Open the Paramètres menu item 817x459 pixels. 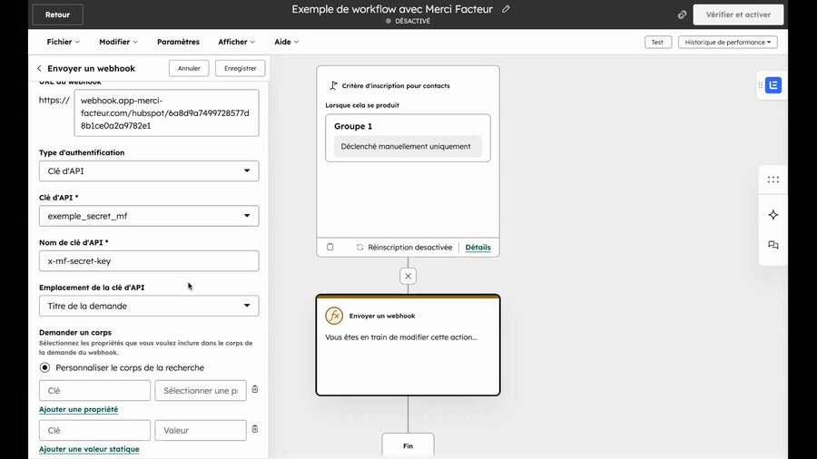[178, 42]
